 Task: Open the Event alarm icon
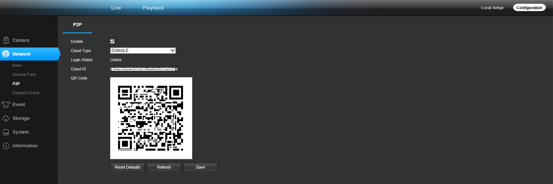(x=6, y=104)
